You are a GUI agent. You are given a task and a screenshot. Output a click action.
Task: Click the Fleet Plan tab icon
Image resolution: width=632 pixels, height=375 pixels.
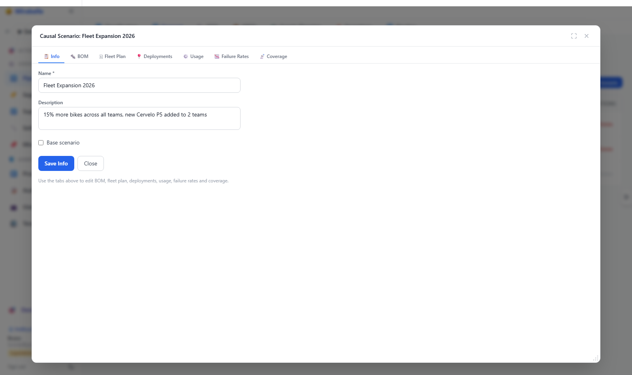(101, 56)
